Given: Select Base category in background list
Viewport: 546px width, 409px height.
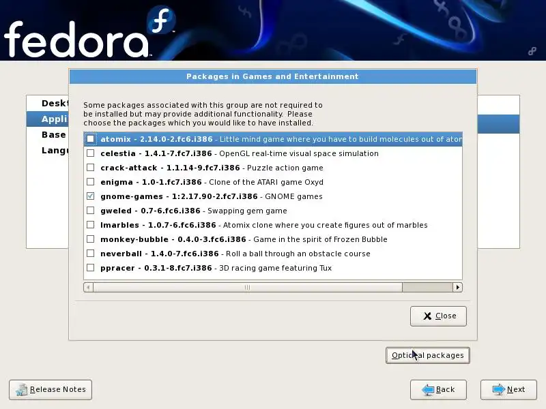Looking at the screenshot, I should pos(48,134).
